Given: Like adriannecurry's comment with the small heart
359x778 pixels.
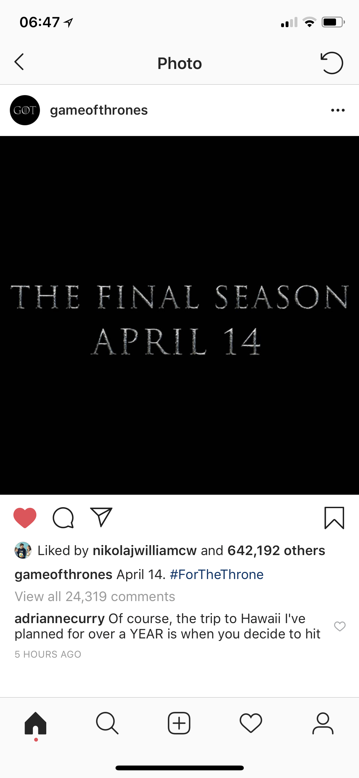Looking at the screenshot, I should tap(340, 626).
